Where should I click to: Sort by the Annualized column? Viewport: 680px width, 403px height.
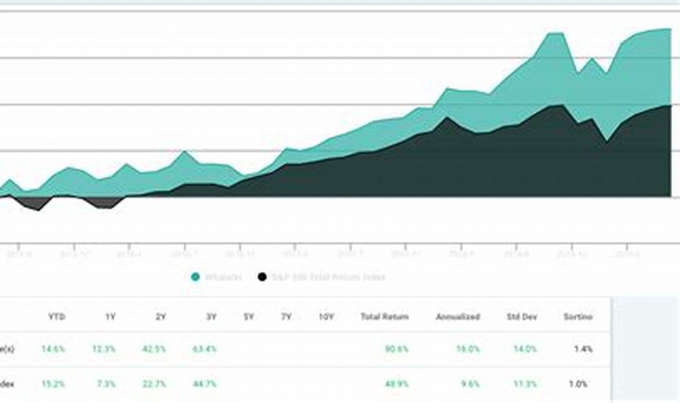coord(458,317)
